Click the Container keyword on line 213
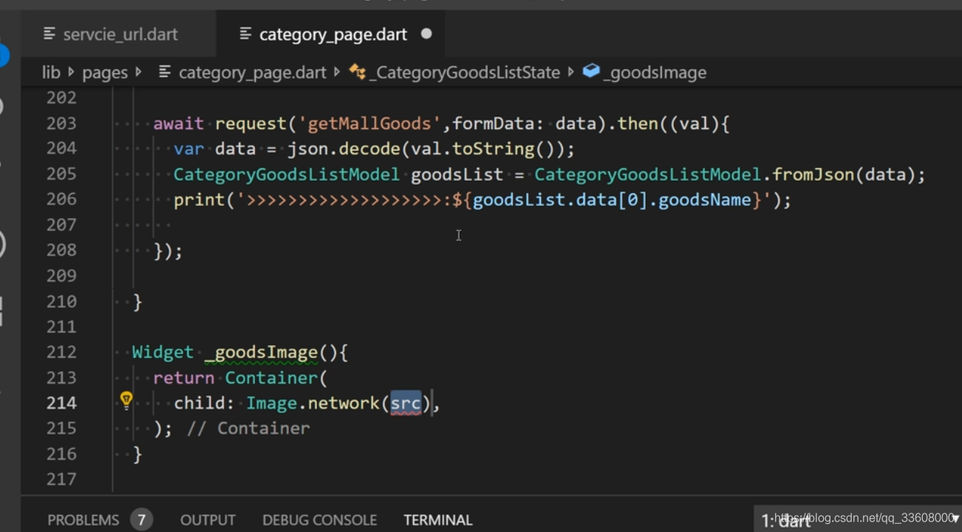This screenshot has height=532, width=962. (271, 378)
